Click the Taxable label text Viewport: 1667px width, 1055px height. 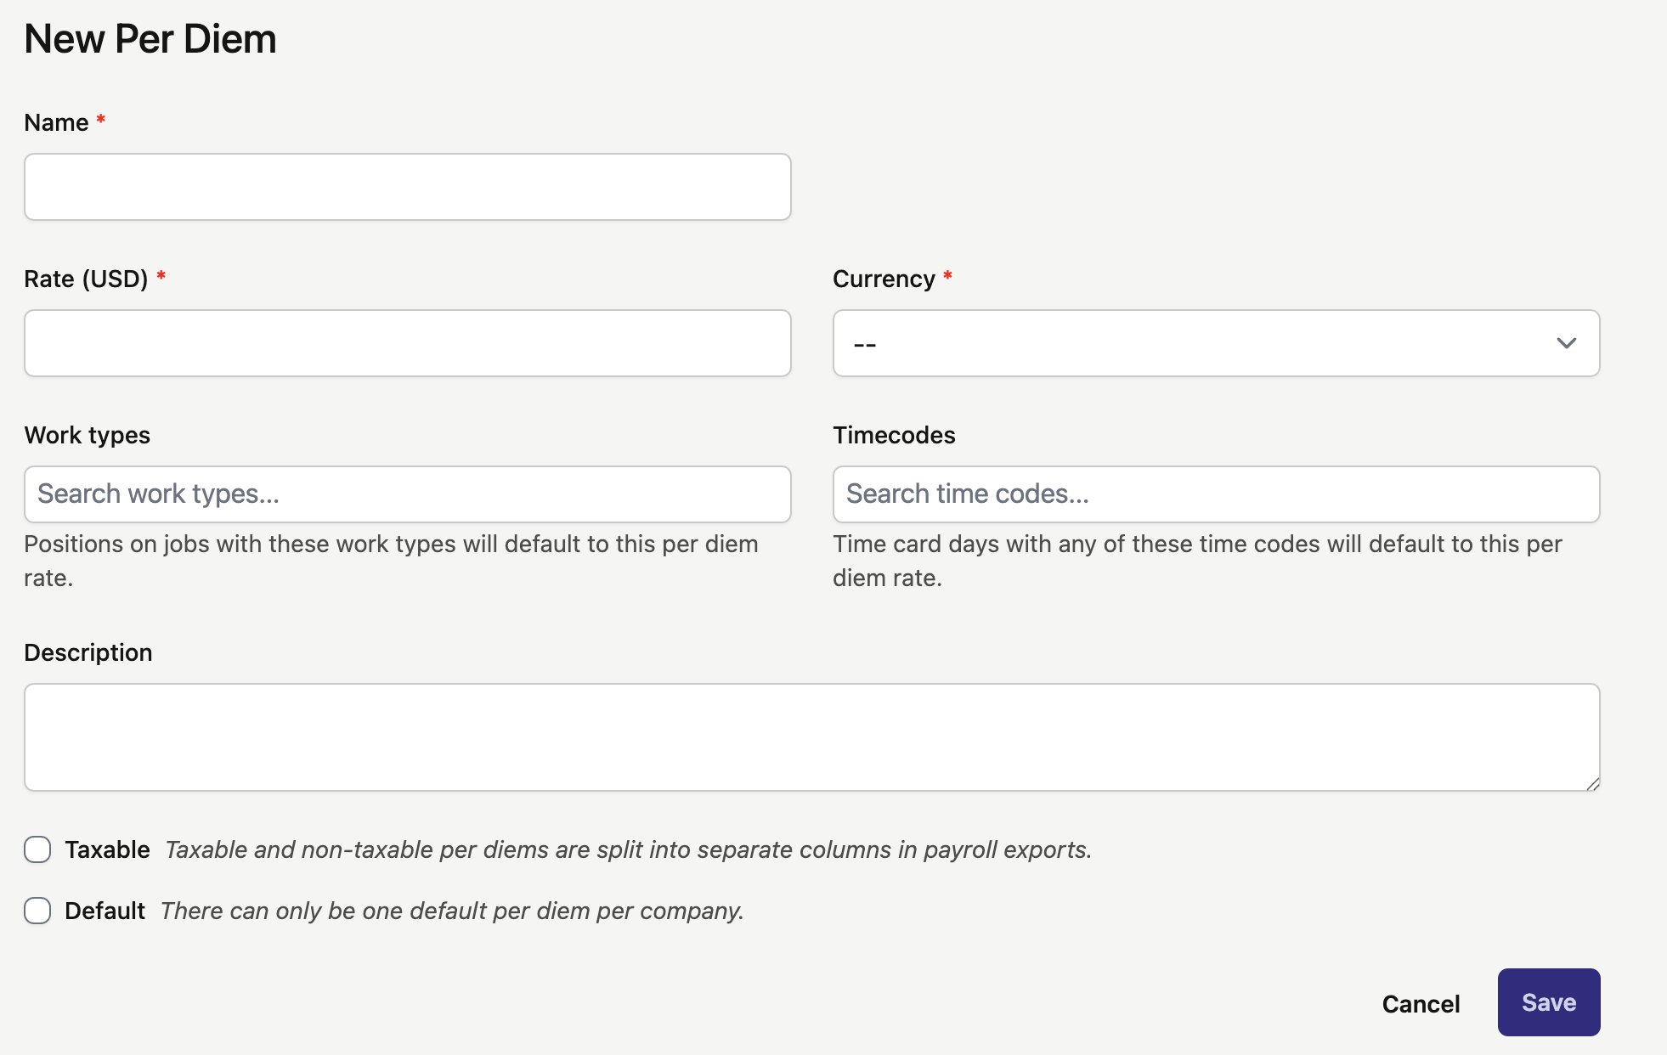[x=107, y=849]
